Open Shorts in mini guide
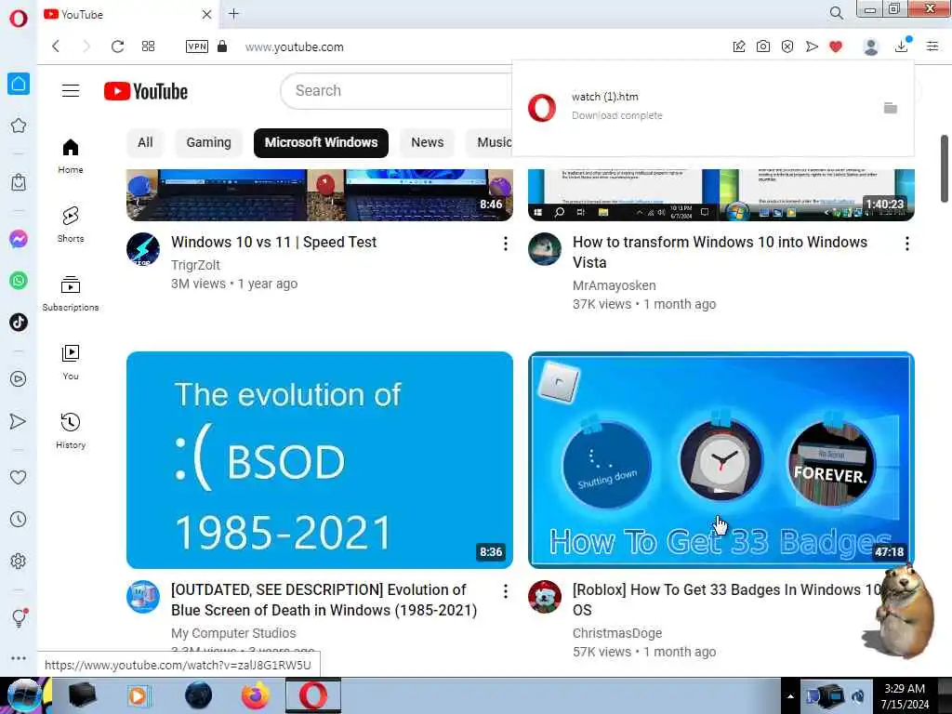Viewport: 952px width, 714px height. pyautogui.click(x=71, y=225)
